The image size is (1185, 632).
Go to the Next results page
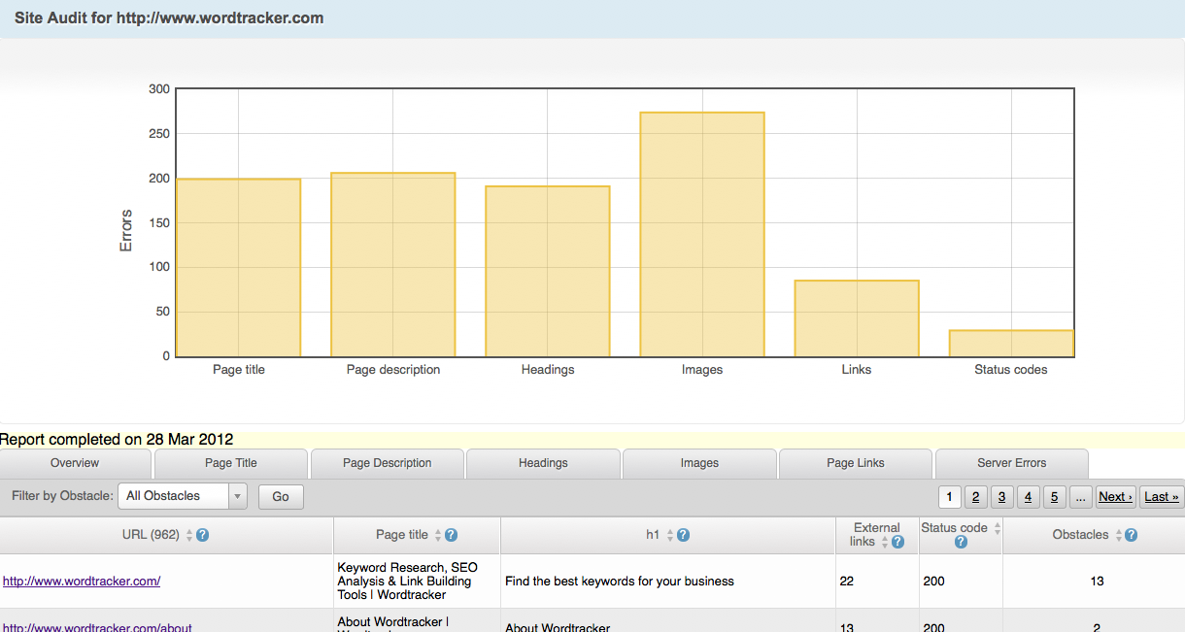pyautogui.click(x=1116, y=496)
